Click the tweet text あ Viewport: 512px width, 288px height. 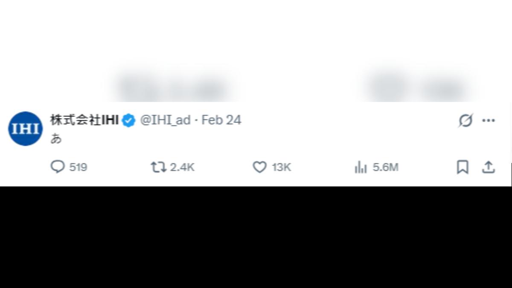56,139
